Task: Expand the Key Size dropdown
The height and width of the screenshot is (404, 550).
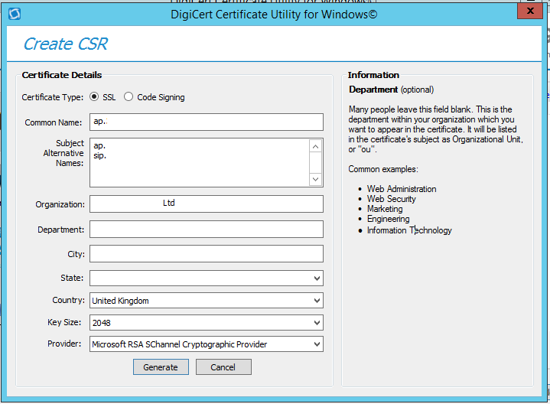Action: [x=207, y=323]
